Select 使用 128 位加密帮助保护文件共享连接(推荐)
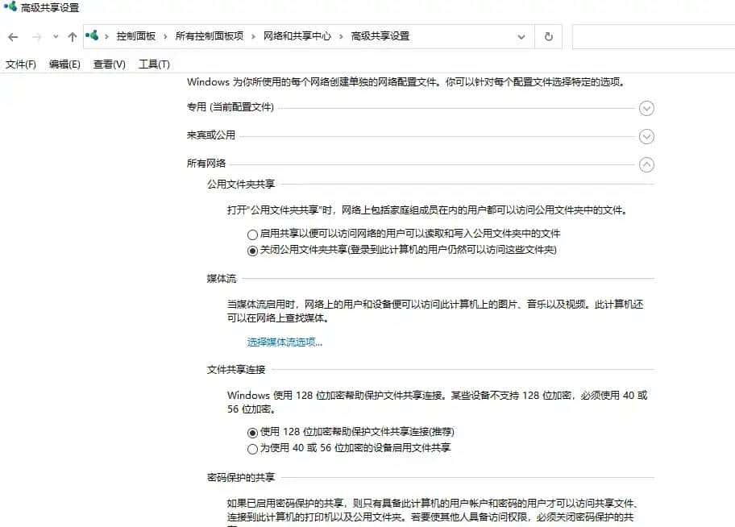735x527 pixels. (252, 432)
